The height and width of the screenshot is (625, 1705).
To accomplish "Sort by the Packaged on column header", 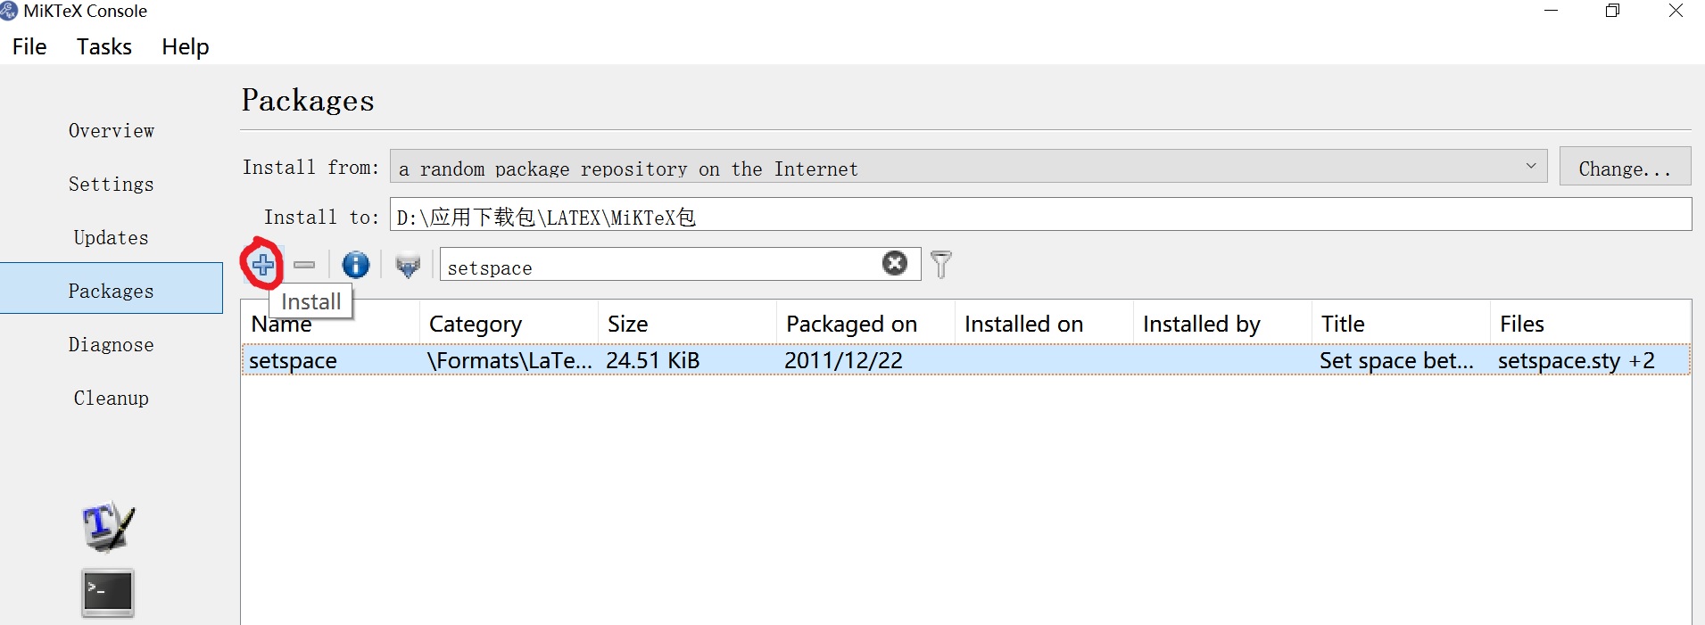I will 865,324.
